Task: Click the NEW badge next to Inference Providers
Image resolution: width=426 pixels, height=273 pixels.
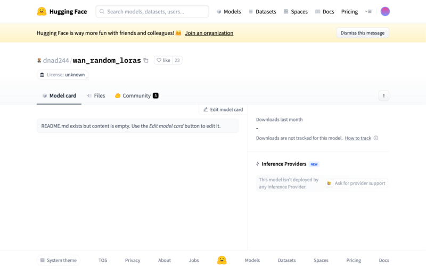Action: (314, 164)
